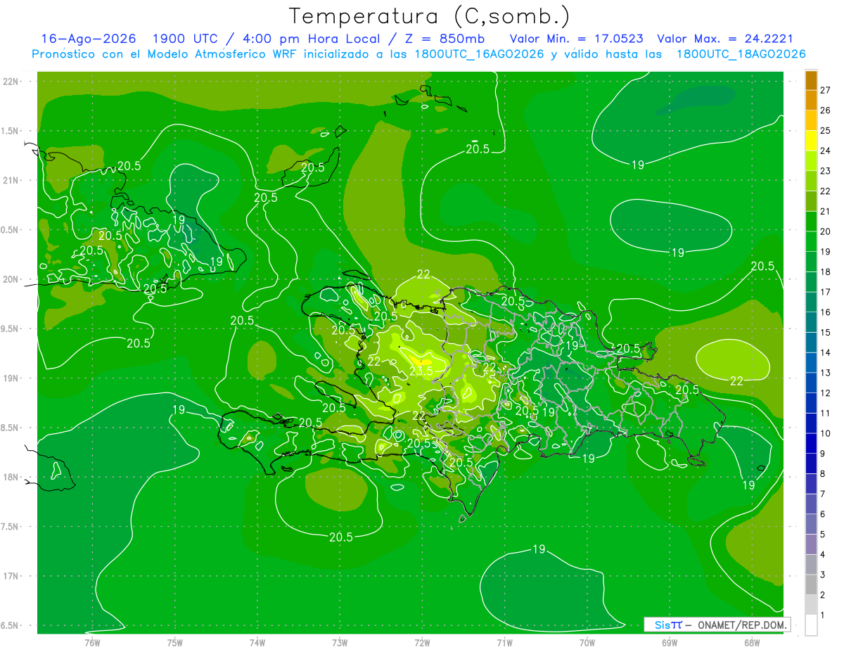Click the "17N" latitude axis label

pyautogui.click(x=11, y=576)
